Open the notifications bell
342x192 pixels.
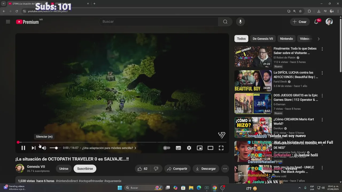[x=316, y=22]
